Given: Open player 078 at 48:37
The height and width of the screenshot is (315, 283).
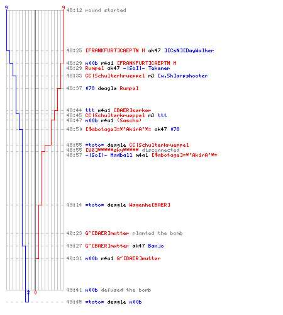Looking at the screenshot, I should coord(90,88).
